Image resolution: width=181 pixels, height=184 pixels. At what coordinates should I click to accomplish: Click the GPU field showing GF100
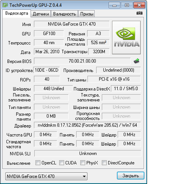click(x=49, y=34)
